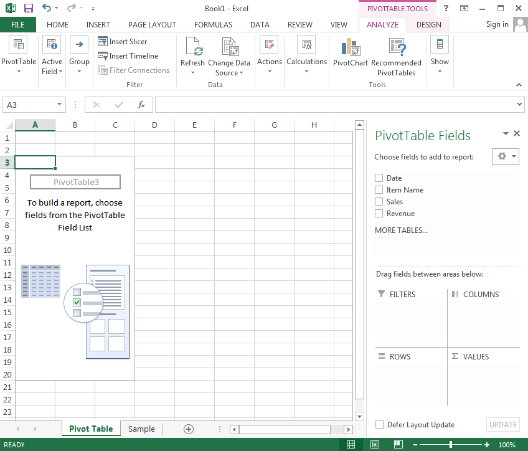528x451 pixels.
Task: Zoom in with the plus button
Action: (486, 445)
